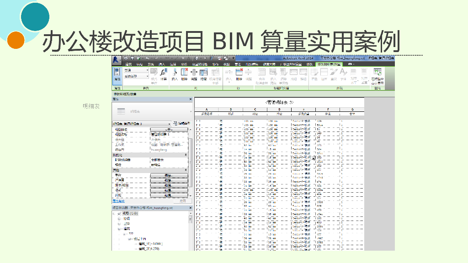Click 编辑 button next to 外观
468x263 pixels.
[x=169, y=195]
